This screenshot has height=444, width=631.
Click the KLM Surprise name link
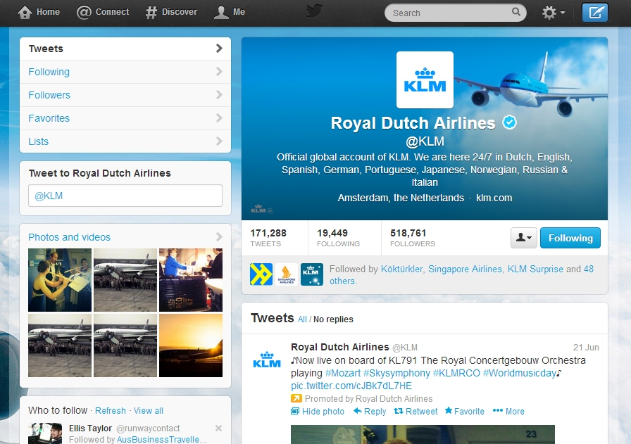point(535,269)
